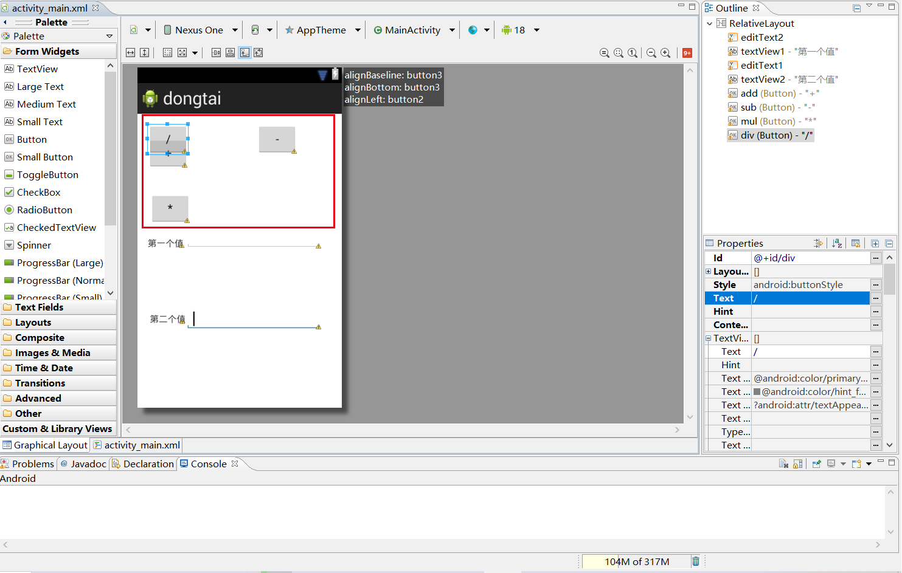Screen dimensions: 902x573
Task: Select Small Button widget in the palette
Action: pos(44,157)
